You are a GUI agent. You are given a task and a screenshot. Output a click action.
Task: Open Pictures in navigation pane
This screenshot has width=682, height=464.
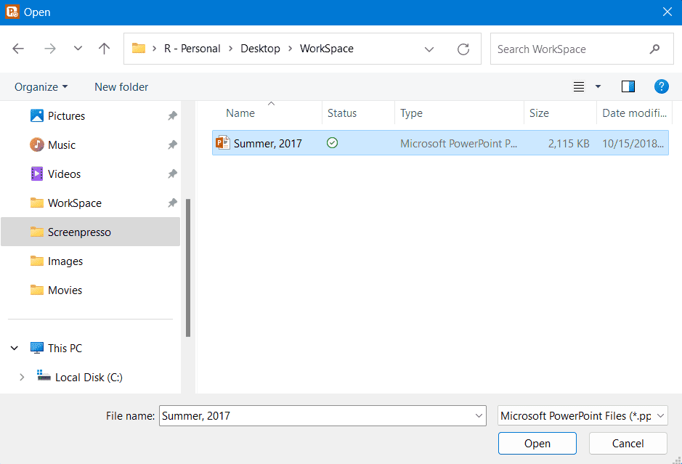coord(66,116)
